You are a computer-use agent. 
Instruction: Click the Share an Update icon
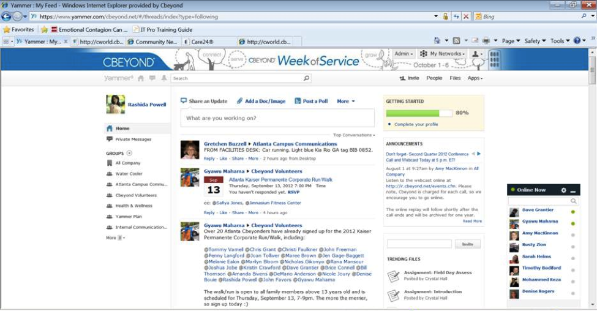tap(184, 101)
